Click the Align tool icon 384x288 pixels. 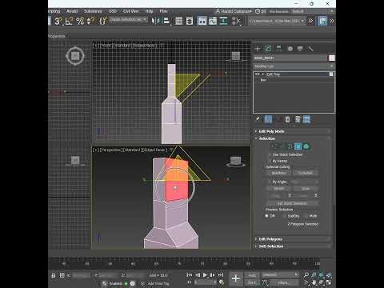[167, 21]
